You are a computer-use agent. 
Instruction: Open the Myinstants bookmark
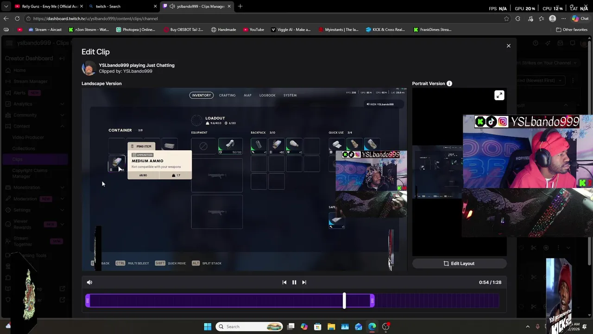339,30
